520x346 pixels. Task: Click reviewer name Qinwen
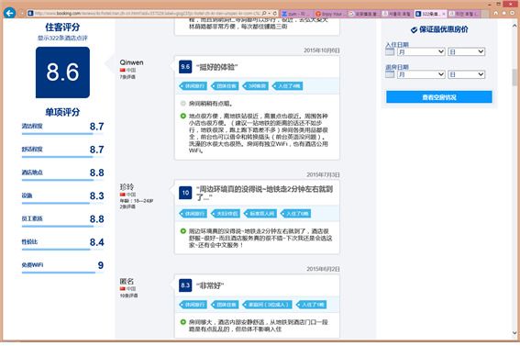(132, 62)
